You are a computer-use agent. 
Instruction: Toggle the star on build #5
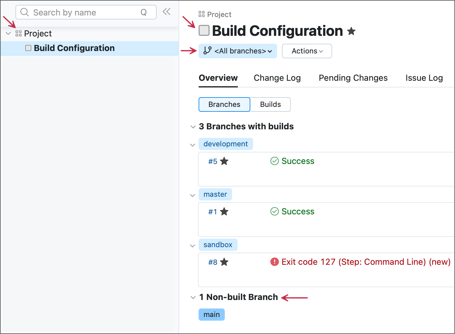pos(224,161)
